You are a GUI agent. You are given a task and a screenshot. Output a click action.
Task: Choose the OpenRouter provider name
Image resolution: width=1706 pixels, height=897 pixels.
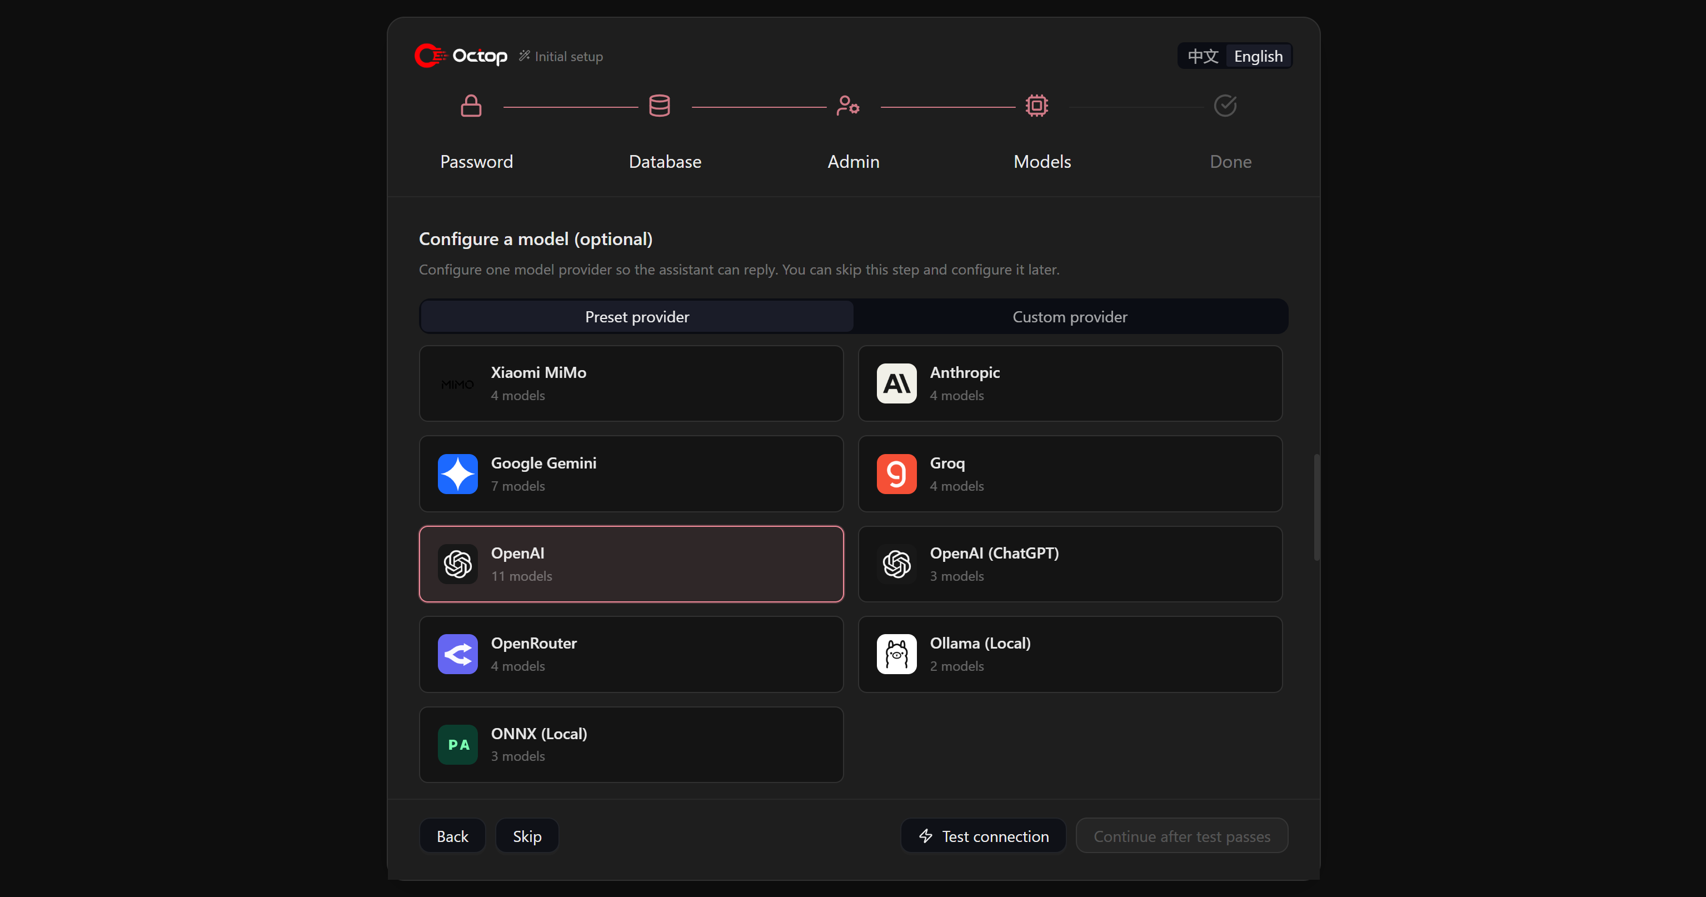534,643
